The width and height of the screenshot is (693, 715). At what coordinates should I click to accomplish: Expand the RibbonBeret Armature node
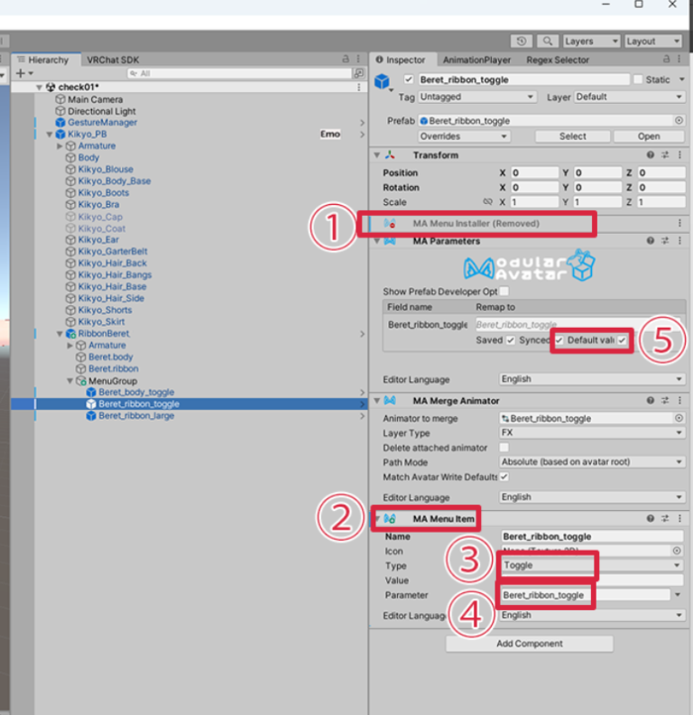pos(69,346)
